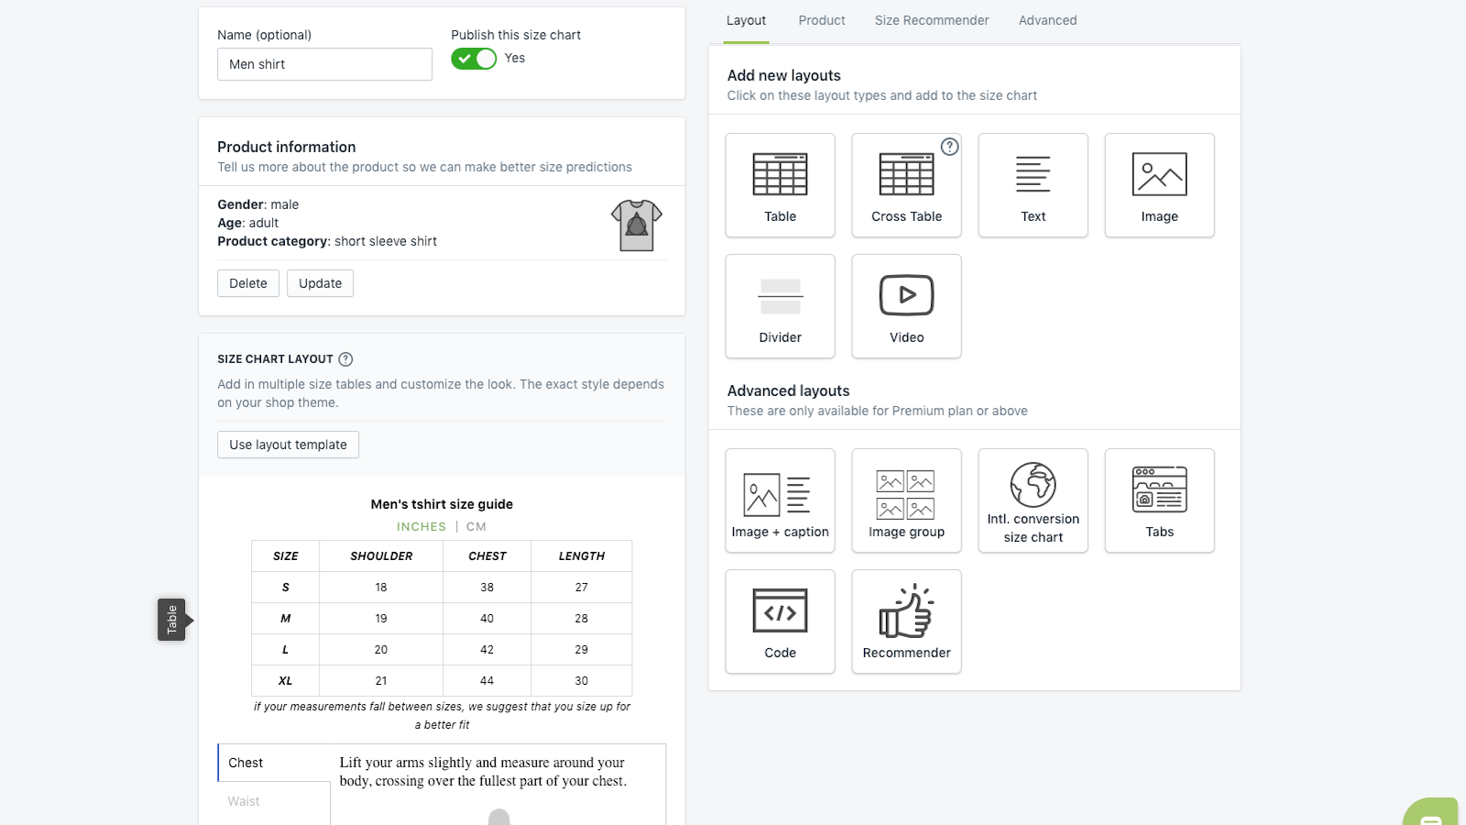Open the Size Chart Layout help icon
The width and height of the screenshot is (1466, 825).
pyautogui.click(x=345, y=359)
